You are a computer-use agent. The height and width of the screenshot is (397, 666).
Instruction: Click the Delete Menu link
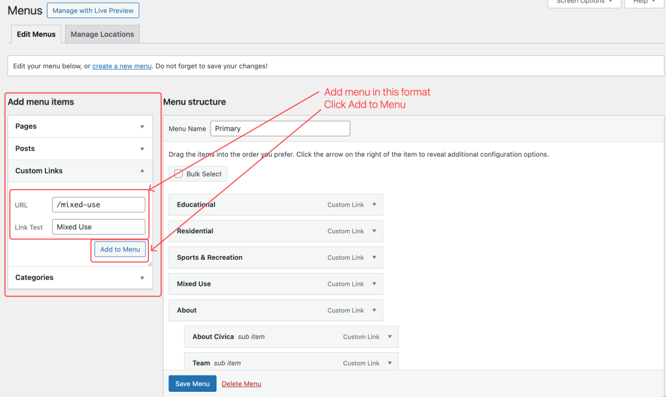241,384
